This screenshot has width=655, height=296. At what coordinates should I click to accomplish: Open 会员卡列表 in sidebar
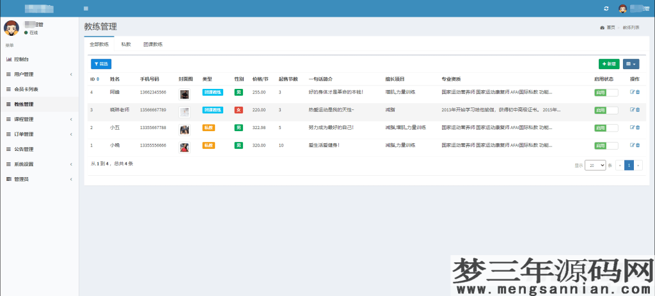(39, 90)
